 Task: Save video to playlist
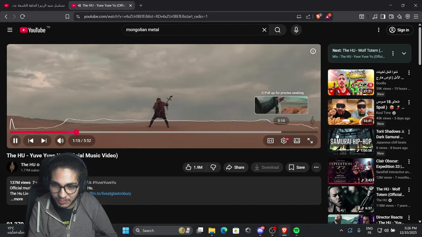[x=297, y=167]
